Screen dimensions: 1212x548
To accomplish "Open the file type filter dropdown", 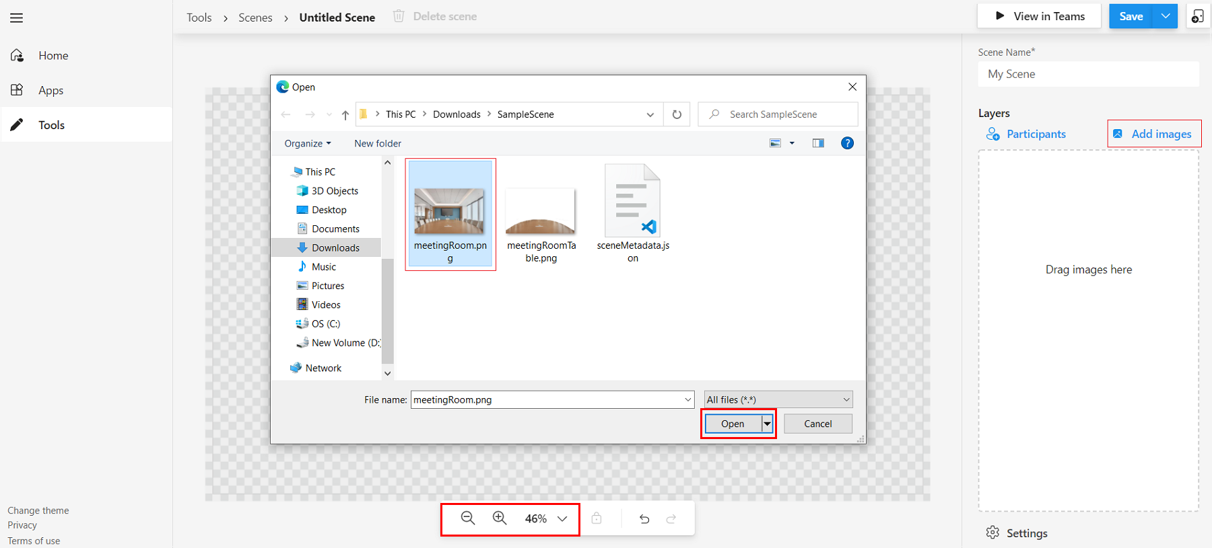I will [x=778, y=399].
